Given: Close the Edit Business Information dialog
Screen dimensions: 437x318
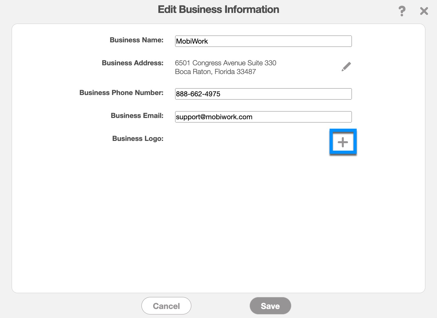Looking at the screenshot, I should (424, 11).
